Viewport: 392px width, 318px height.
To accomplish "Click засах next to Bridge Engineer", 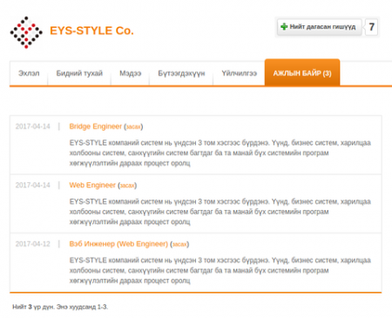I will [133, 127].
